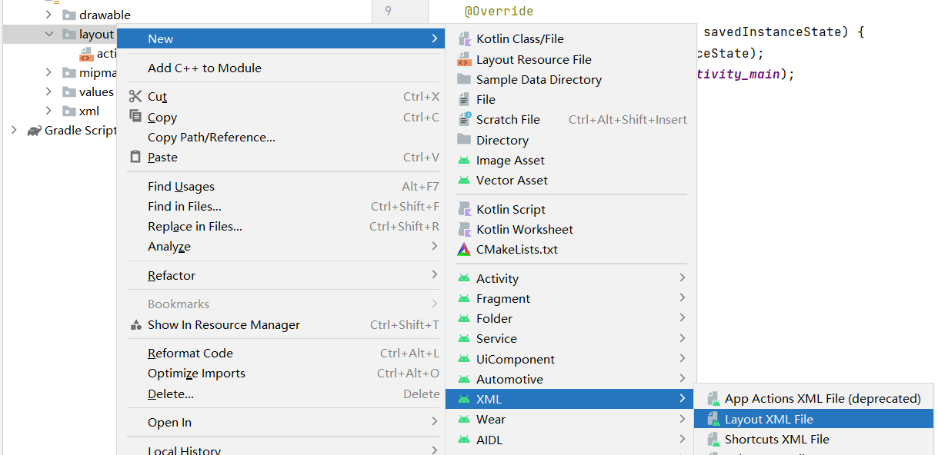Click the Gradle Scripts elephant icon
Image resolution: width=938 pixels, height=455 pixels.
(34, 130)
